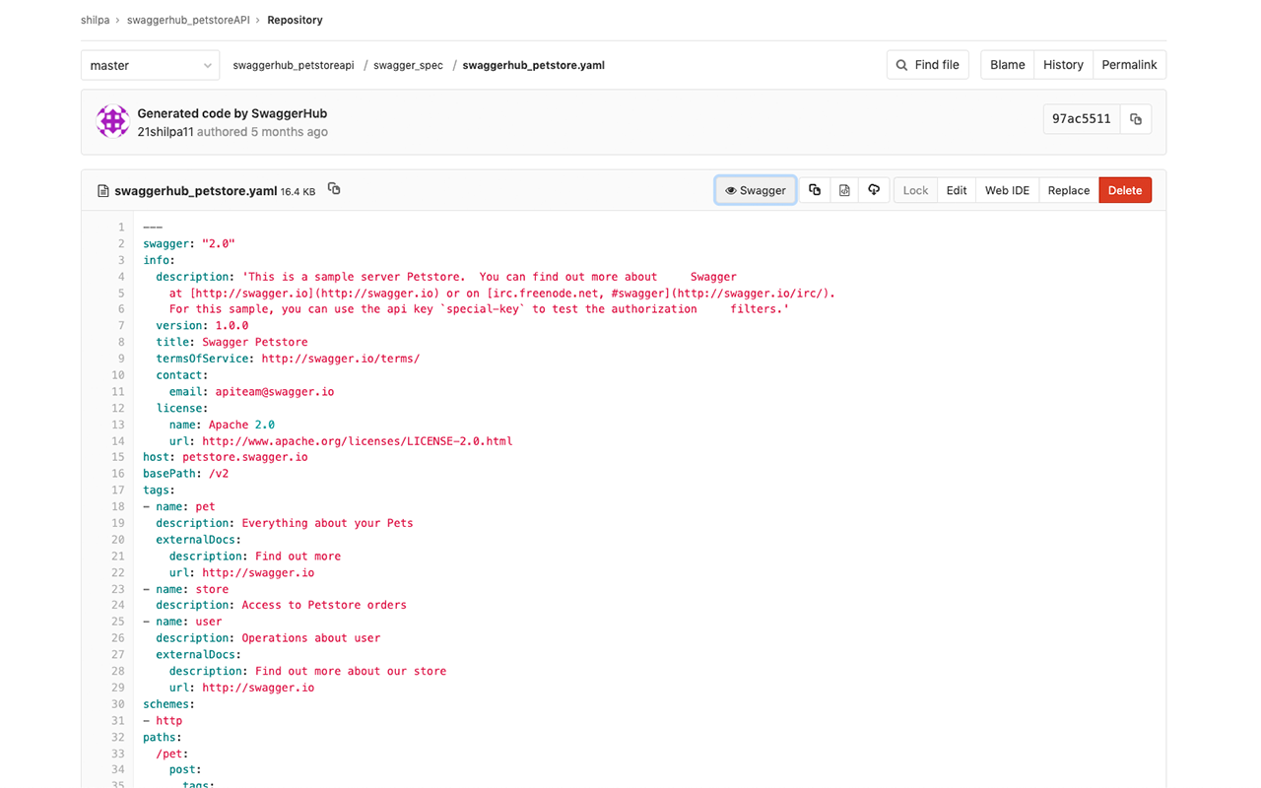
Task: Open file in Web IDE
Action: [1007, 190]
